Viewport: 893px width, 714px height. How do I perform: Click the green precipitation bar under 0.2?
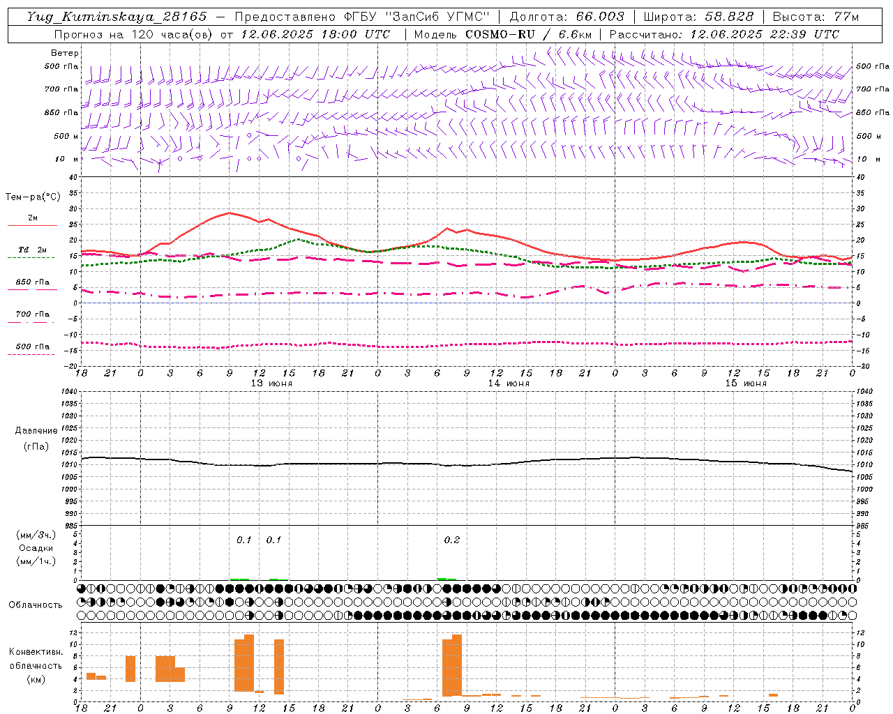click(446, 579)
